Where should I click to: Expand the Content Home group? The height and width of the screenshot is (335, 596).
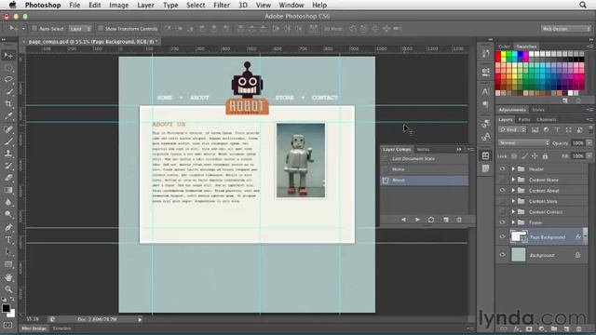coord(513,180)
